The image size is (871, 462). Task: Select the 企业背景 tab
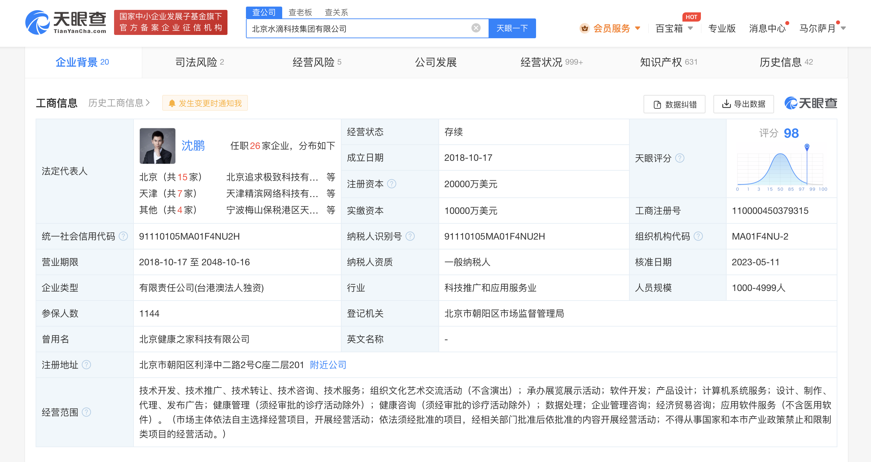click(83, 62)
